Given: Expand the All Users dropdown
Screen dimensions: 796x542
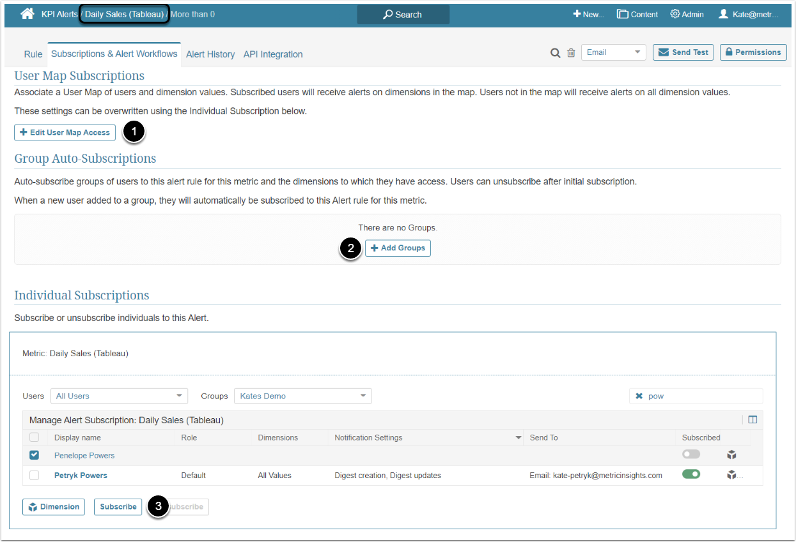Looking at the screenshot, I should pyautogui.click(x=119, y=396).
